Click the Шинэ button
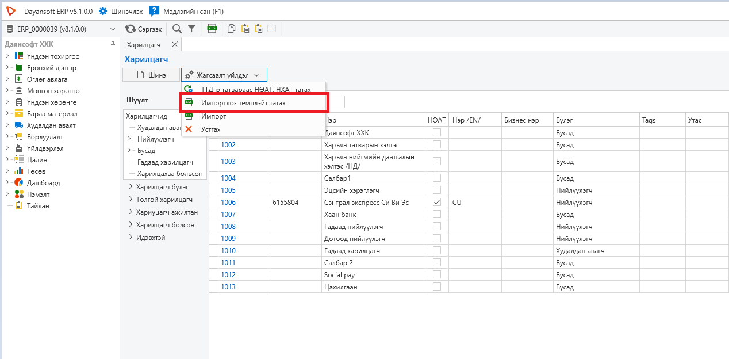The height and width of the screenshot is (359, 729). click(x=151, y=75)
